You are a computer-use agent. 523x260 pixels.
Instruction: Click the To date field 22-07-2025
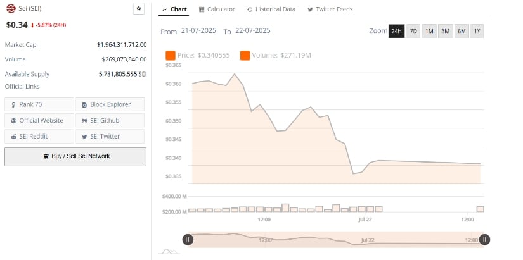pyautogui.click(x=253, y=30)
